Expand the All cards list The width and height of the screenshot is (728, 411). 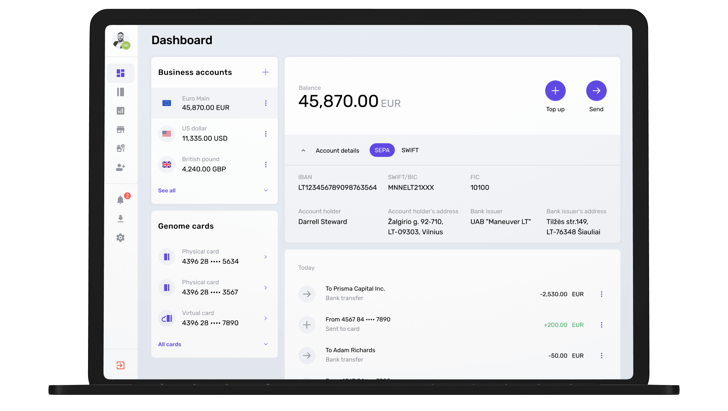[170, 344]
